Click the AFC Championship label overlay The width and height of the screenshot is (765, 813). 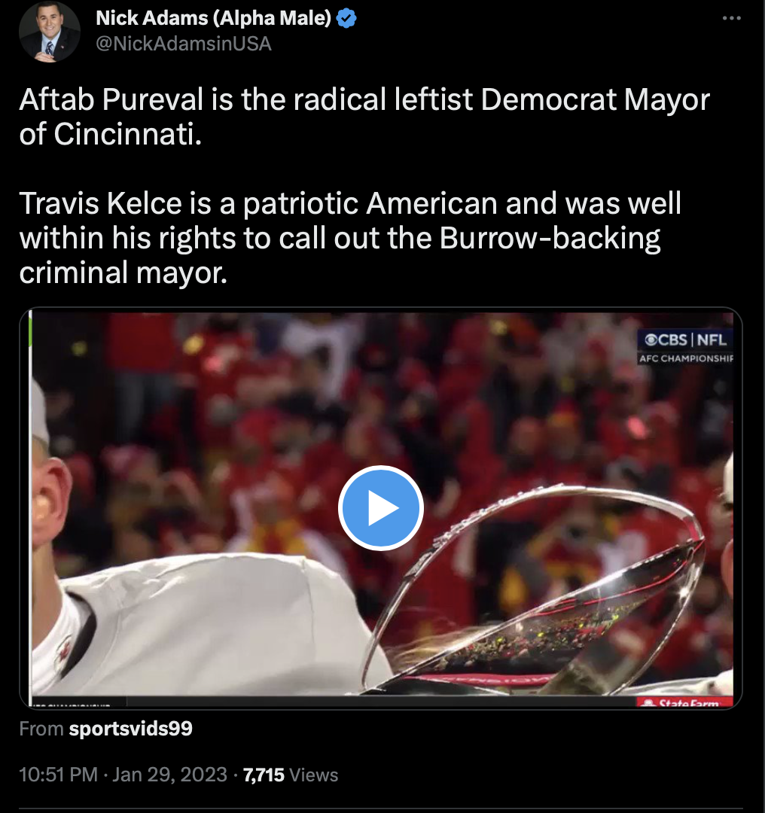(686, 358)
